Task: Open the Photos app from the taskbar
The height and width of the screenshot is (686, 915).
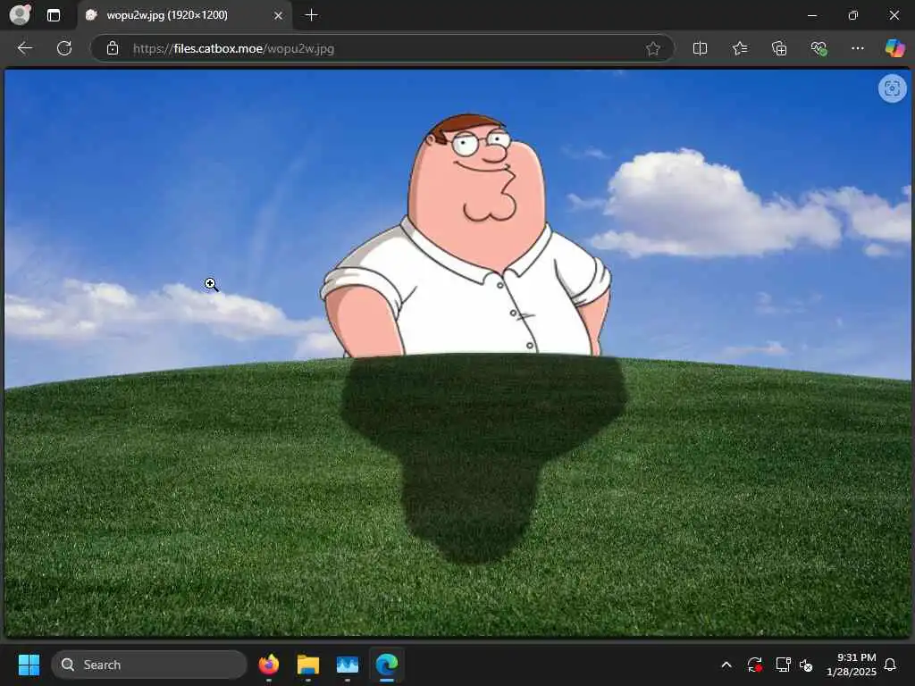Action: tap(348, 665)
